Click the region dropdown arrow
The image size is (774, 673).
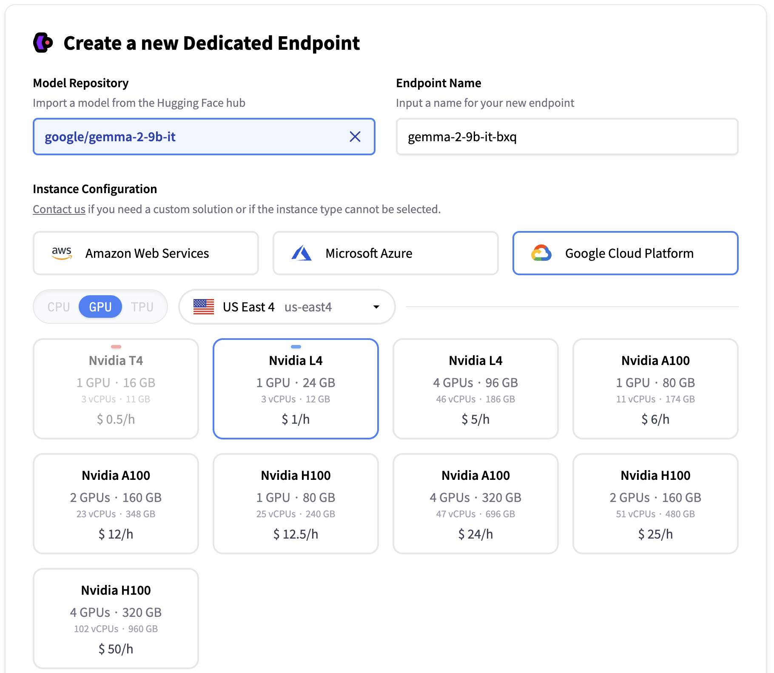pos(376,307)
